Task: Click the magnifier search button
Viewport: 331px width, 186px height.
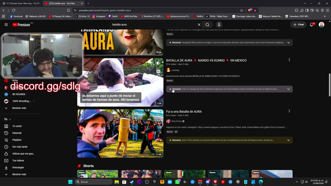Action: point(207,25)
